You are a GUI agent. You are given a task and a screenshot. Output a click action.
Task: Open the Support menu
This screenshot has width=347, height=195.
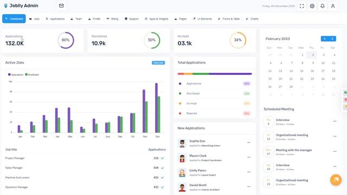[131, 19]
